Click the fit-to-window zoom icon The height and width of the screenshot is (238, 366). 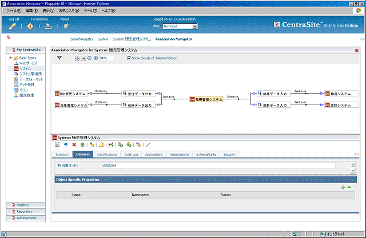tap(77, 58)
